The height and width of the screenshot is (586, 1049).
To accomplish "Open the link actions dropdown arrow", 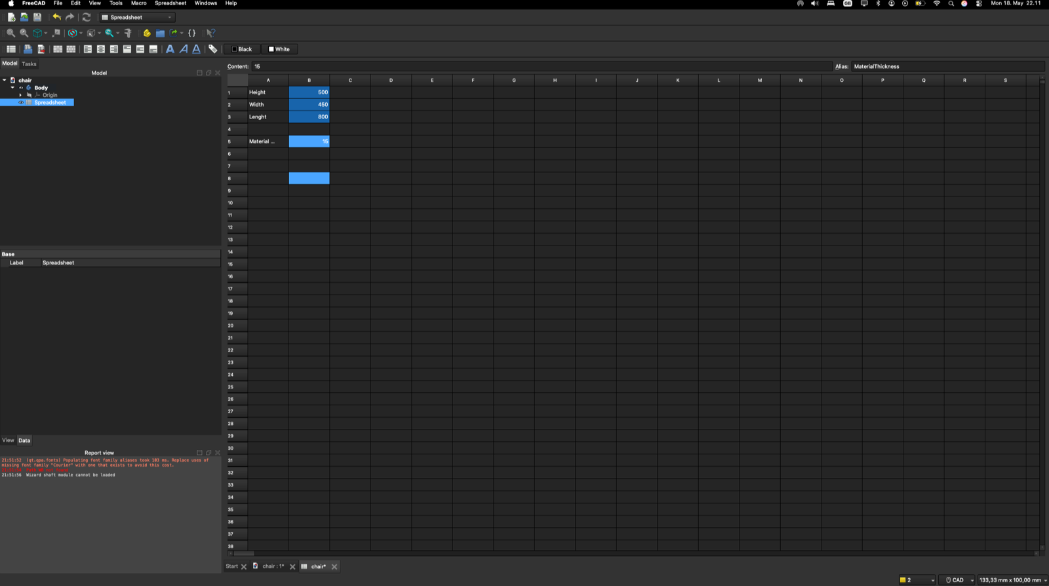I will (x=182, y=33).
